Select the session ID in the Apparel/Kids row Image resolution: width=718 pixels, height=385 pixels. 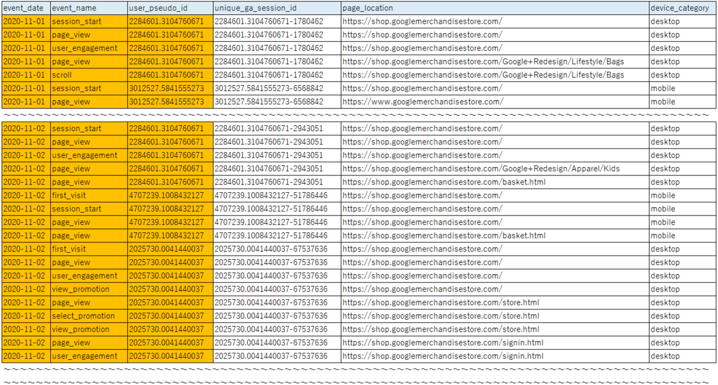pos(277,169)
